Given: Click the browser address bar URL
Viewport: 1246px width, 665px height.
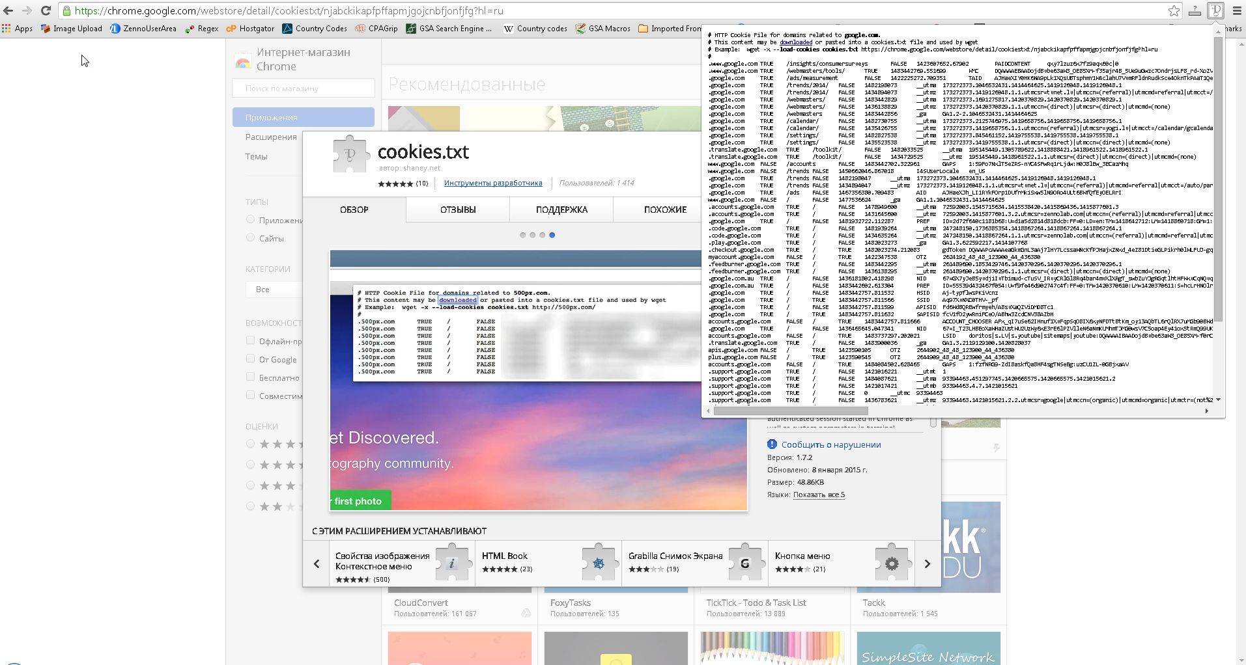Looking at the screenshot, I should [289, 10].
